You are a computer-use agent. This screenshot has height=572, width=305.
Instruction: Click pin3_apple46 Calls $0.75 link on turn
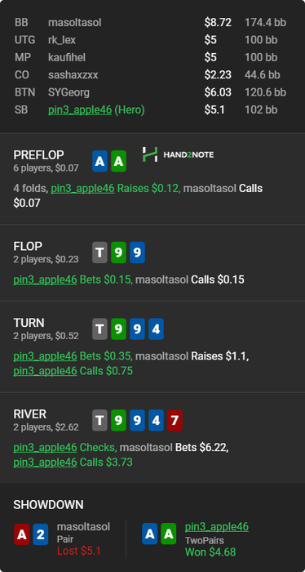(x=45, y=371)
